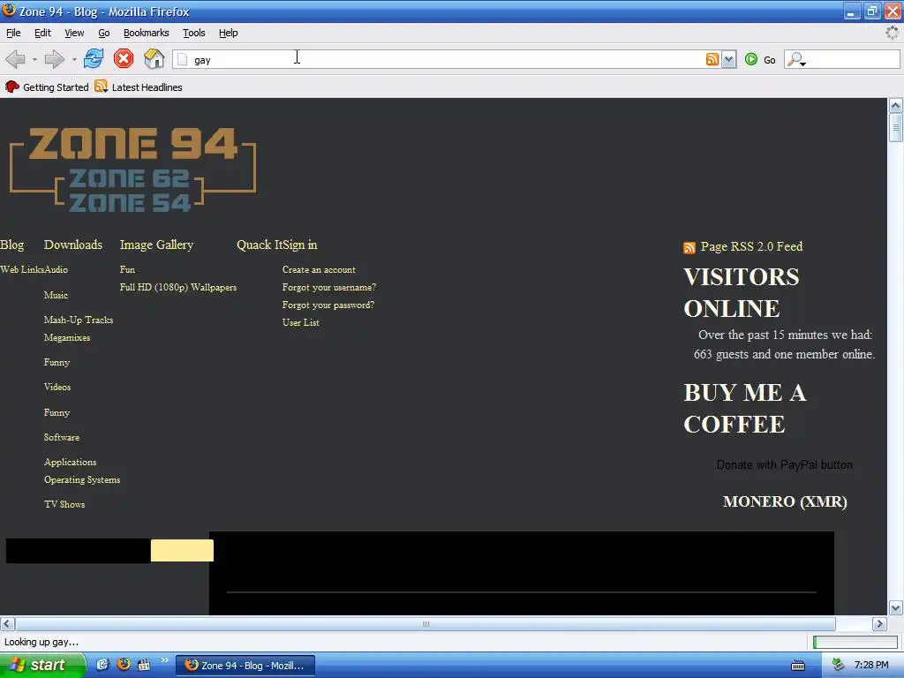904x678 pixels.
Task: Open the Mash-Up Tracks link
Action: (x=79, y=320)
